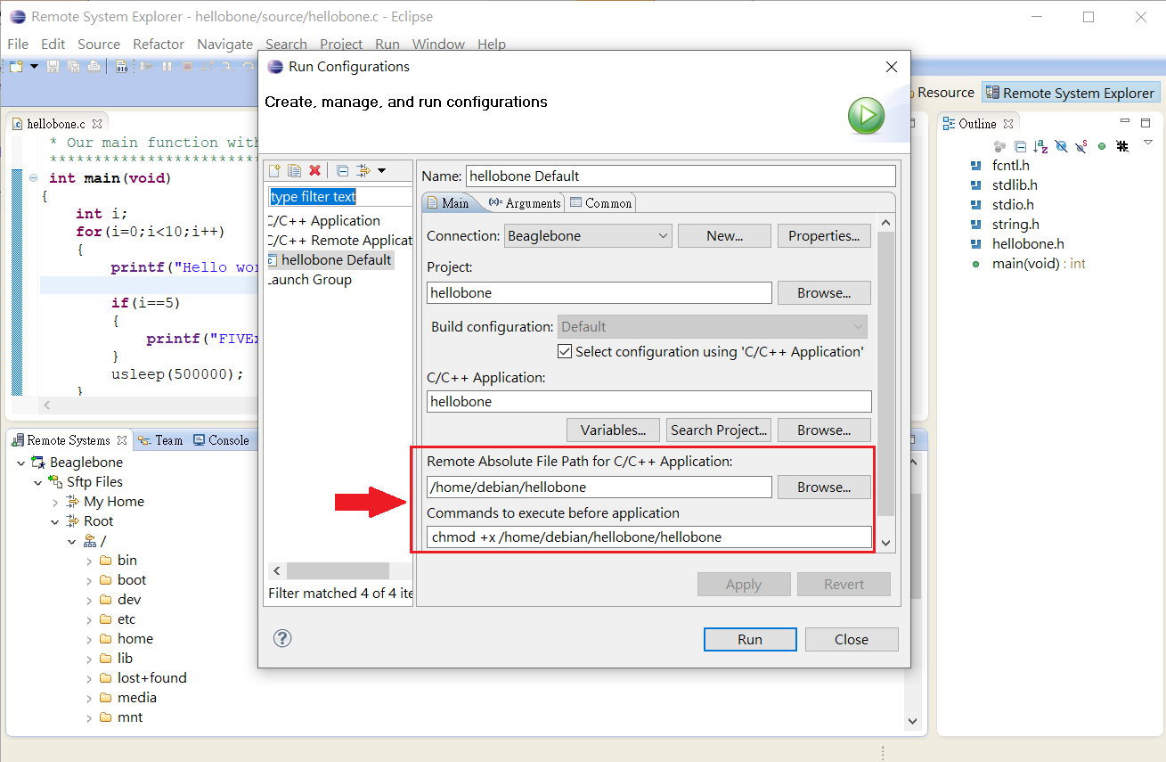Expand the etc folder node
Viewport: 1166px width, 762px height.
tap(89, 619)
